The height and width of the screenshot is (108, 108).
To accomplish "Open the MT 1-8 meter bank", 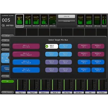I will pos(97,21).
